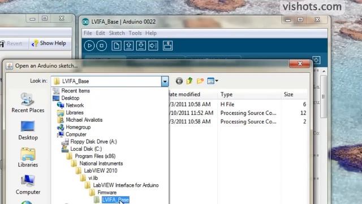Click the Arduino New sketch icon
Image resolution: width=362 pixels, height=204 pixels.
click(x=117, y=45)
